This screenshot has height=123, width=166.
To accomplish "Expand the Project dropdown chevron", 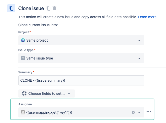I will (139, 40).
